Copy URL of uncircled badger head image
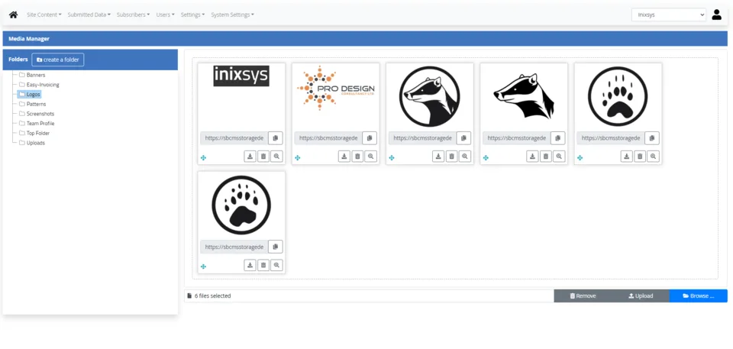The image size is (733, 349). [557, 138]
